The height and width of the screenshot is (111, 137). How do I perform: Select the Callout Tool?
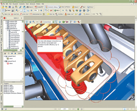click(x=6, y=14)
